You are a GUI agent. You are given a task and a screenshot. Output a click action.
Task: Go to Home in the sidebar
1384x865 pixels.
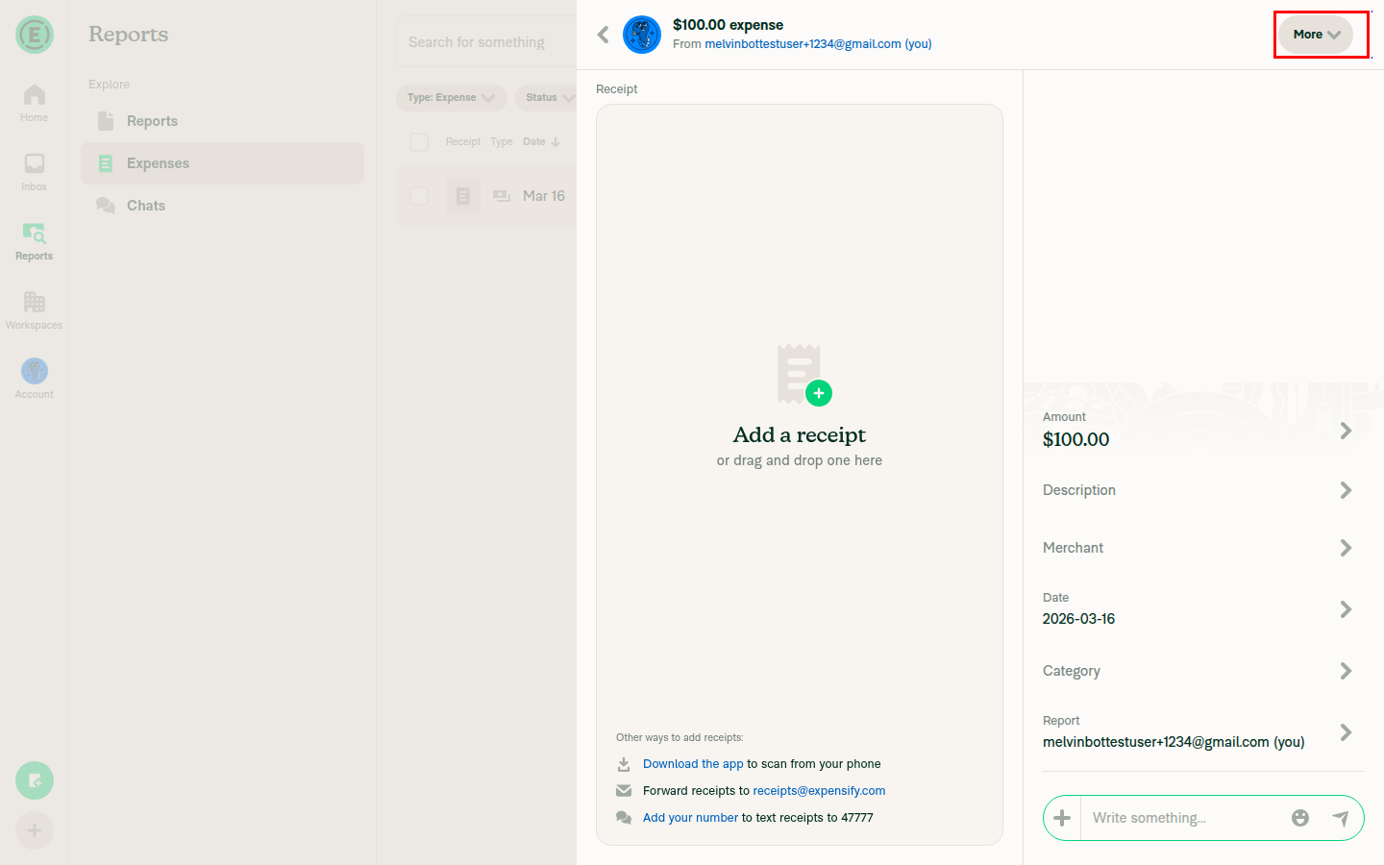pos(35,102)
